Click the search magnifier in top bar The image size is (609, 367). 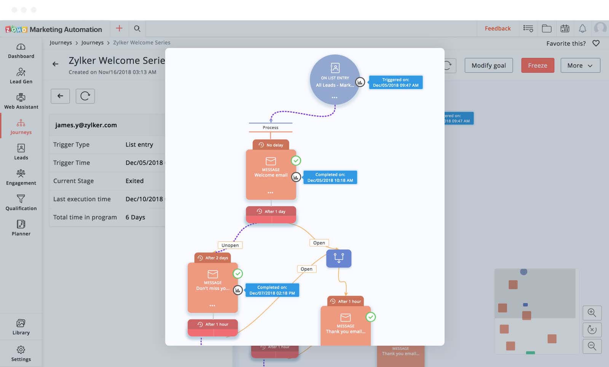coord(137,29)
